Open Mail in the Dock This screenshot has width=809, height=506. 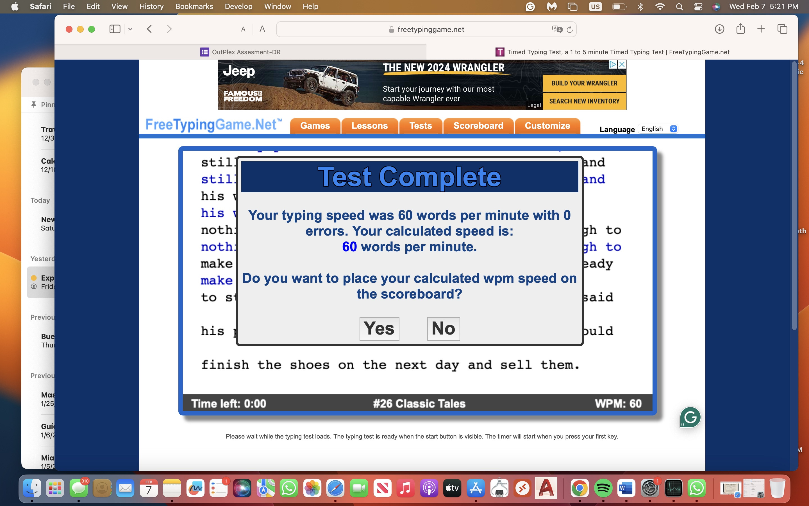[x=125, y=488]
